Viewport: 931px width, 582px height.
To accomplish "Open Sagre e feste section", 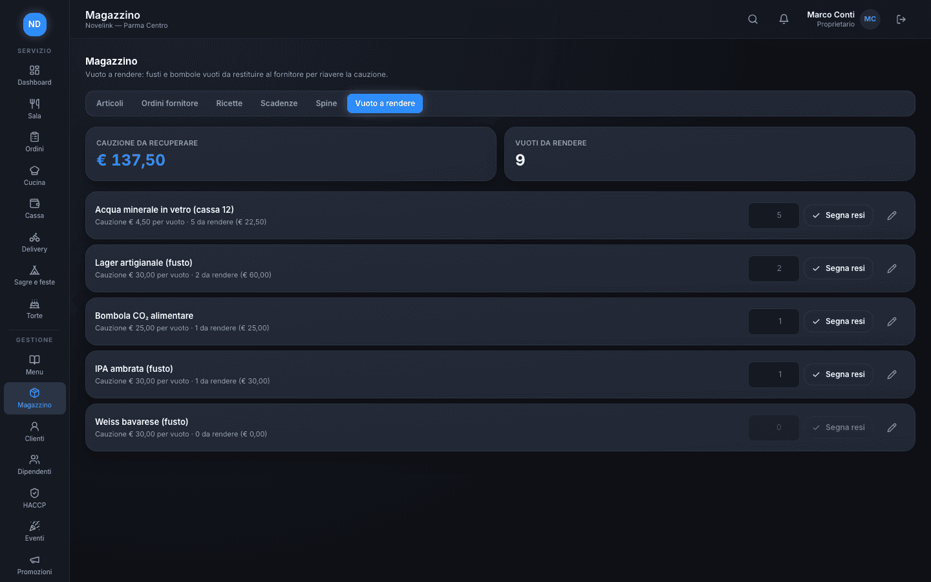I will tap(35, 275).
